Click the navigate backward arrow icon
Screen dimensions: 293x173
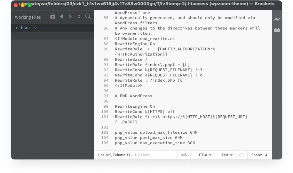62,16
